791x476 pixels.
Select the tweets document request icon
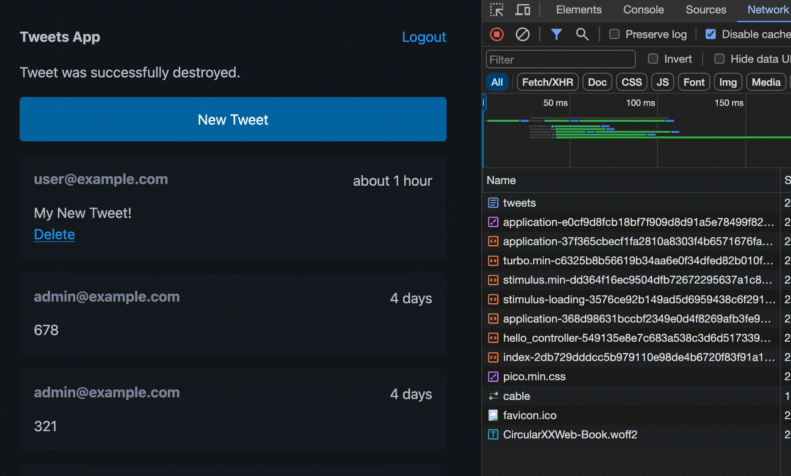click(x=493, y=203)
